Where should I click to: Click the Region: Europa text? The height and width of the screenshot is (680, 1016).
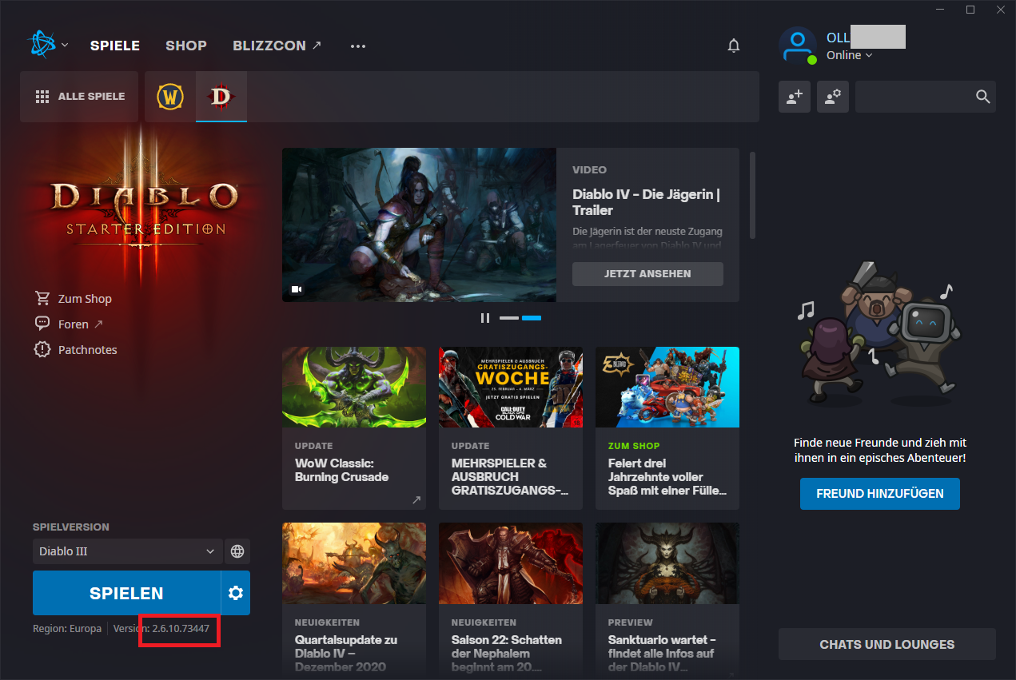coord(67,629)
